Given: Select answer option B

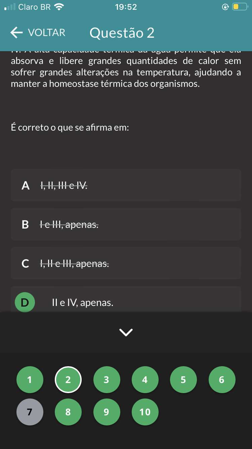Looking at the screenshot, I should (x=126, y=224).
